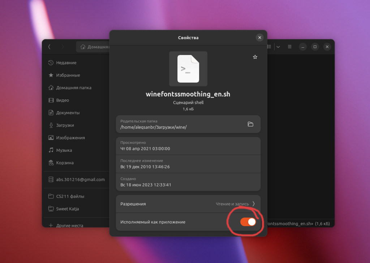The image size is (370, 263).
Task: Open the 'Загрузки' folder
Action: 65,125
